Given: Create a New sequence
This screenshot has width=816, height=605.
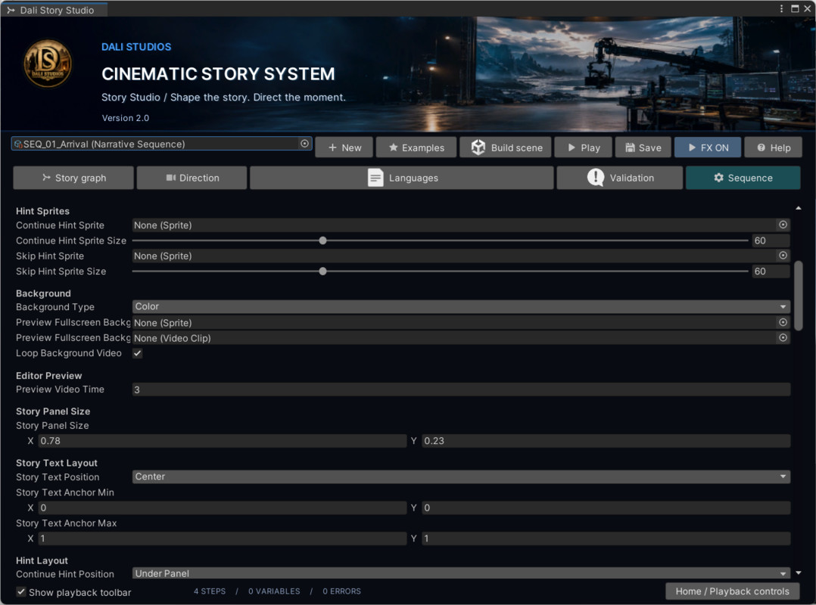Looking at the screenshot, I should coord(344,147).
